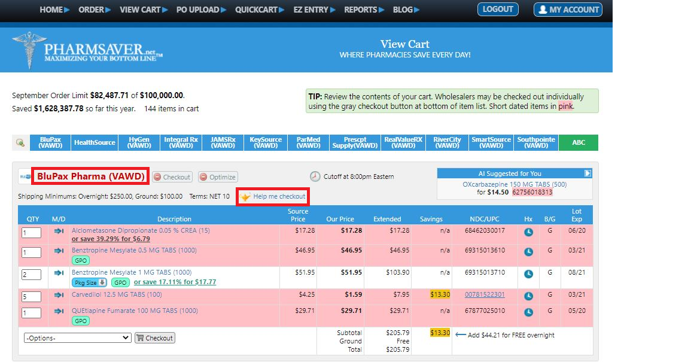Open the ORDER menu

pyautogui.click(x=95, y=10)
